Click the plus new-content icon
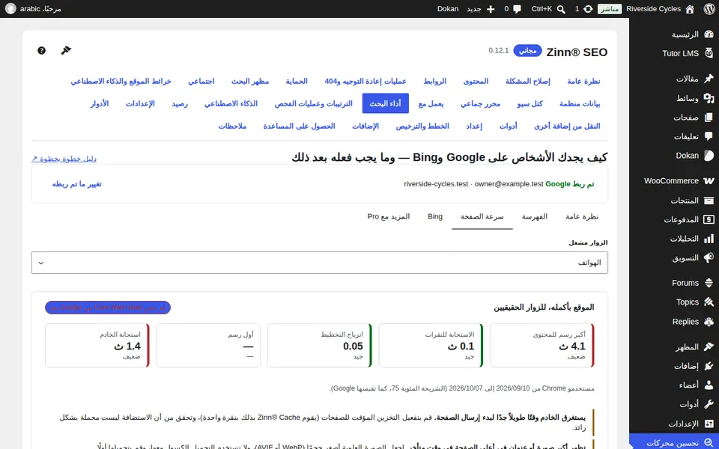This screenshot has width=719, height=449. tap(491, 9)
